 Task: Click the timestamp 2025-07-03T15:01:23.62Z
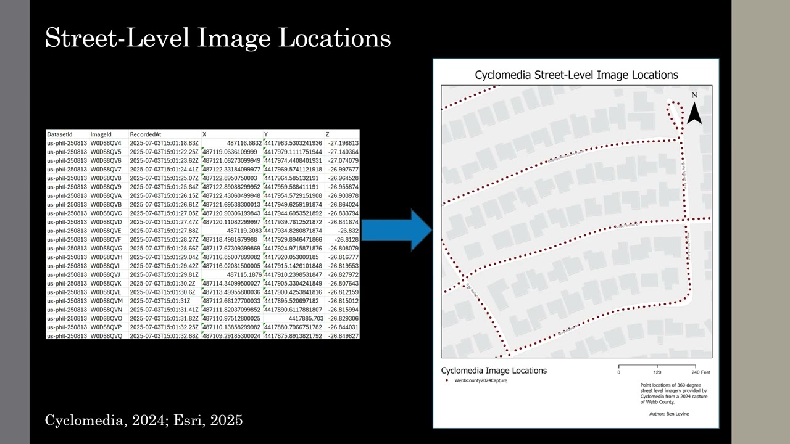[x=164, y=160]
